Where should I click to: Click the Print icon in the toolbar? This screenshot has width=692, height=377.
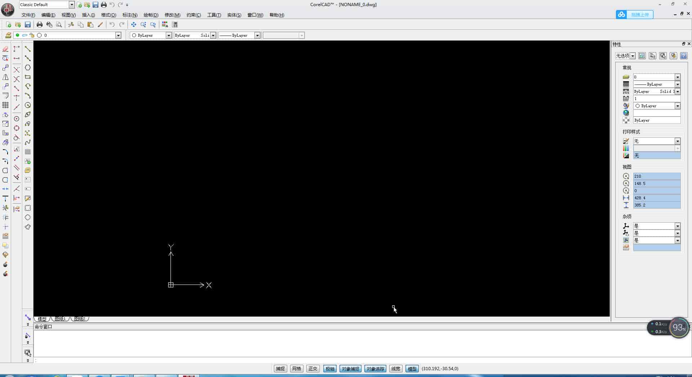click(x=40, y=24)
